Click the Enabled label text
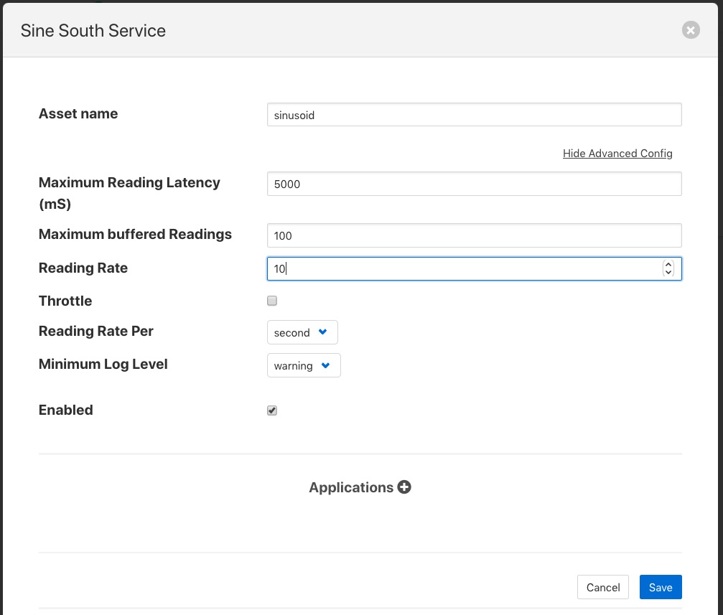The width and height of the screenshot is (723, 615). coord(66,410)
